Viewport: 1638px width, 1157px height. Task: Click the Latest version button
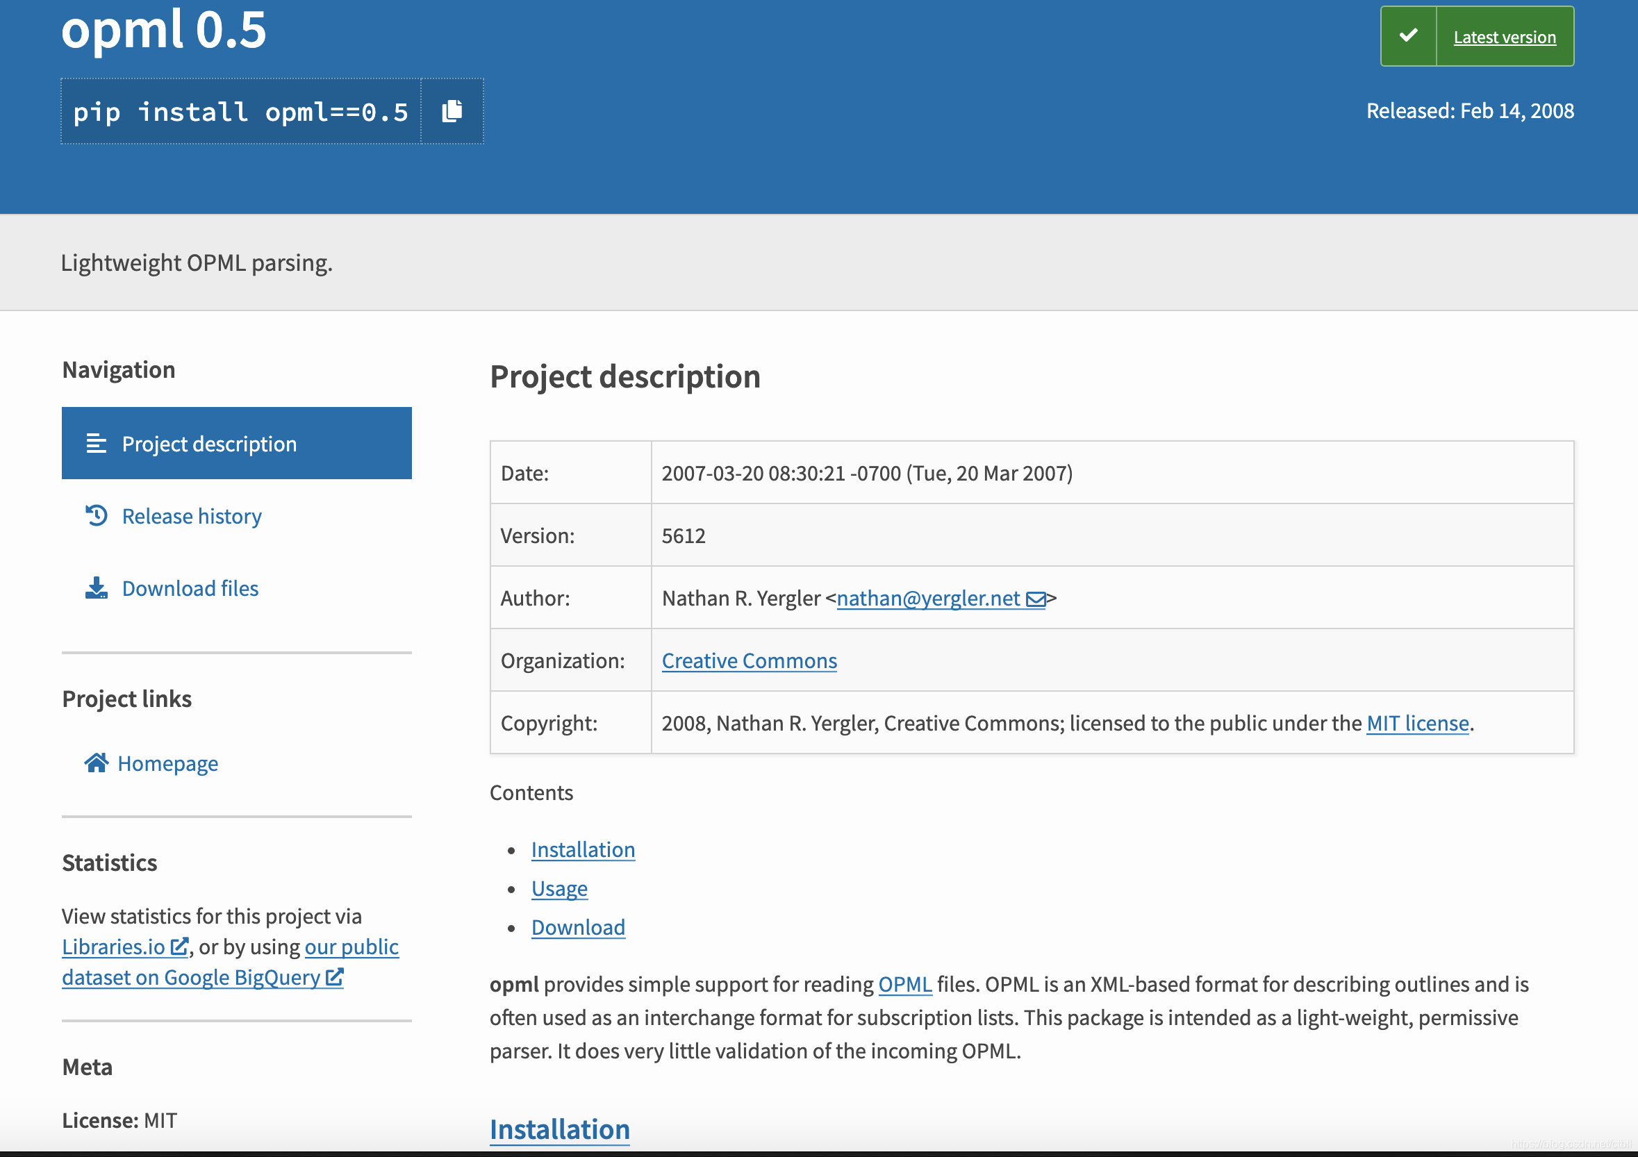click(x=1504, y=37)
